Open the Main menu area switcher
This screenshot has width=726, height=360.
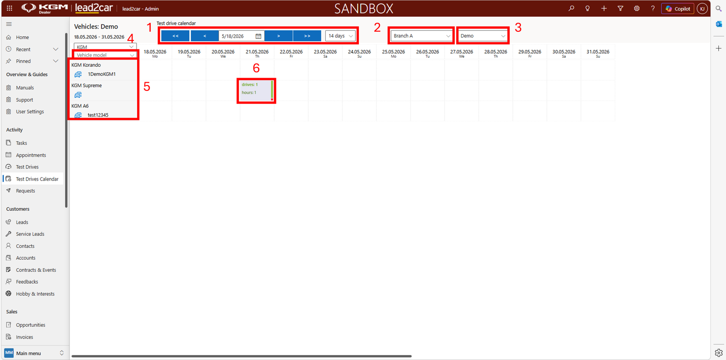pos(34,353)
